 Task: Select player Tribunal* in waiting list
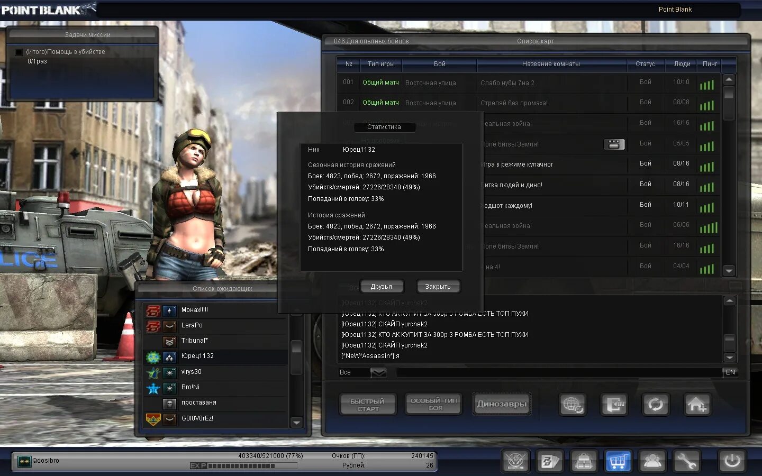(216, 341)
